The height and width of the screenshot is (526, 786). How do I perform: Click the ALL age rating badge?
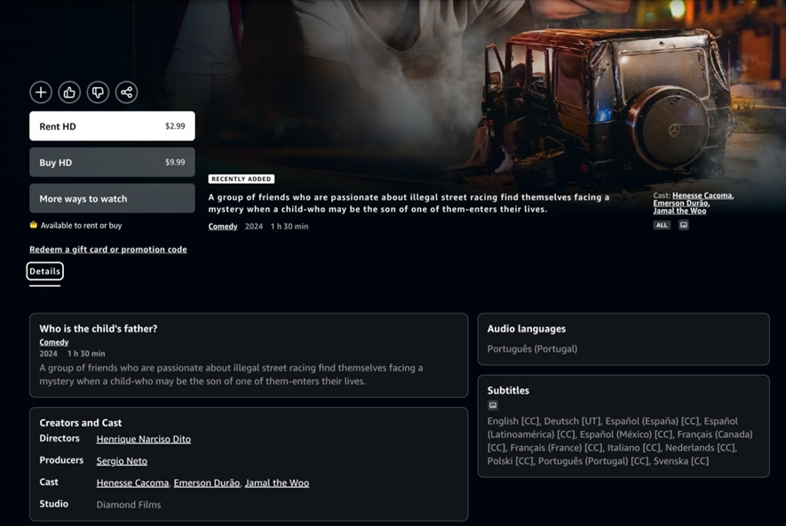pos(662,225)
